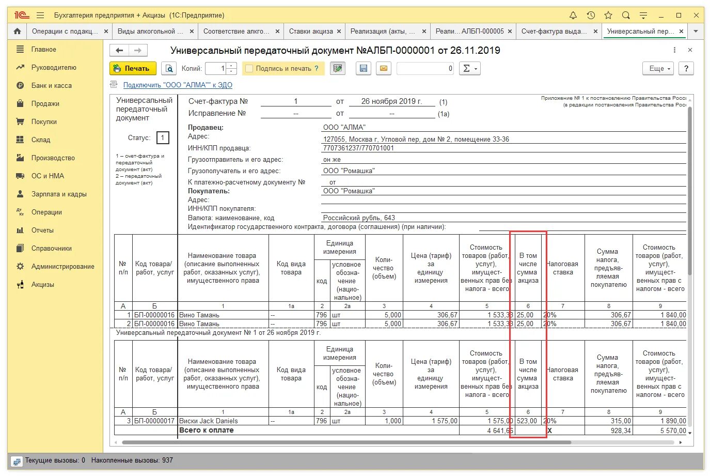
Task: Open ОС и НМА section
Action: [48, 176]
